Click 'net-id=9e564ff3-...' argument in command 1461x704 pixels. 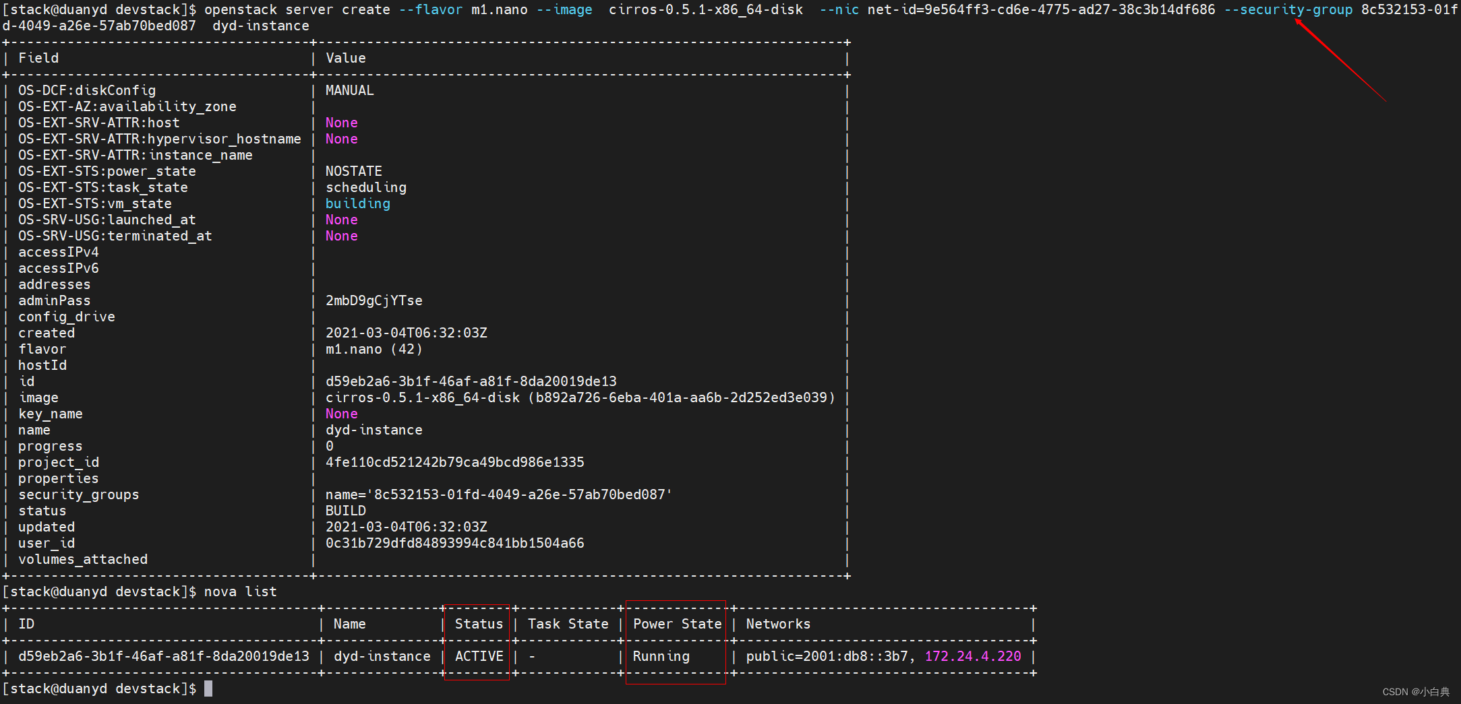tap(1042, 9)
